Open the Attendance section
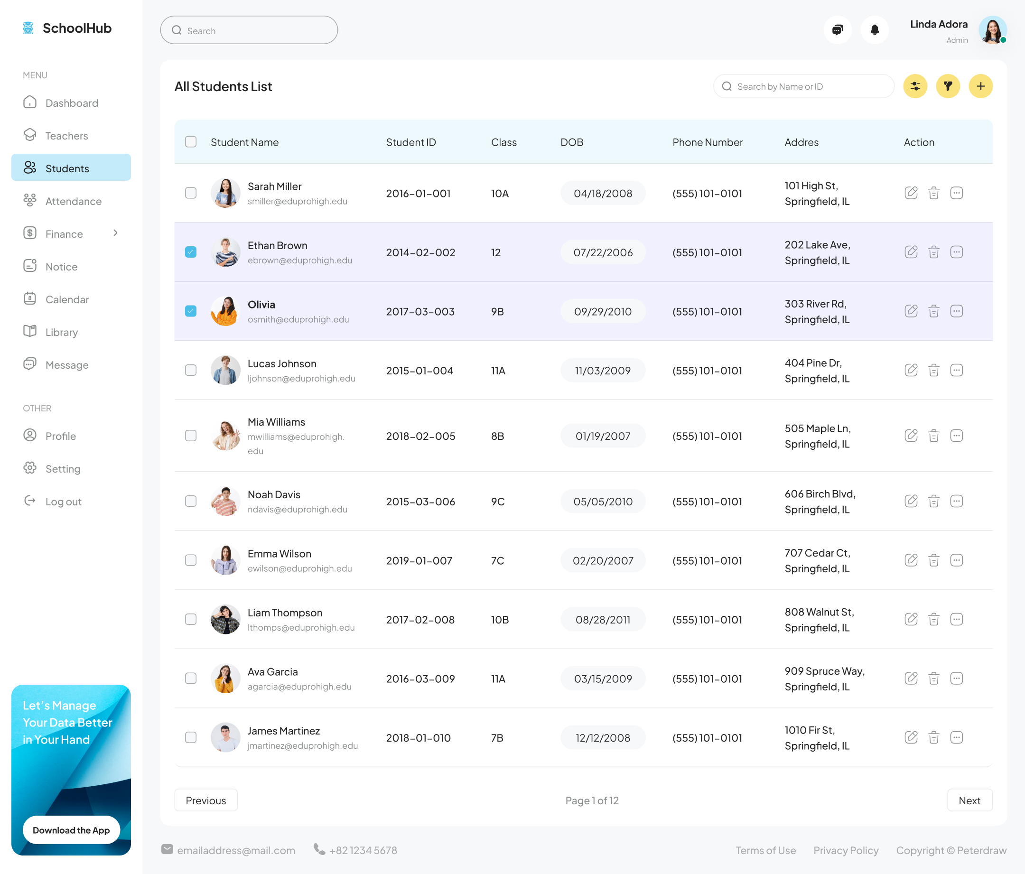The image size is (1025, 874). click(74, 201)
